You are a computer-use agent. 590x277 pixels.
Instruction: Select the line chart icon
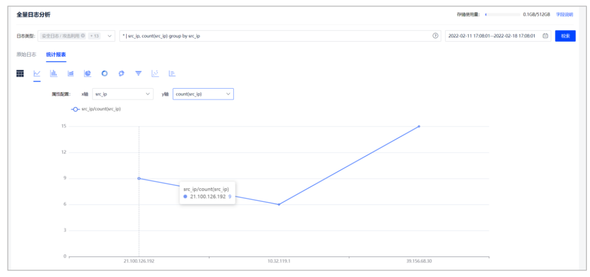point(37,74)
